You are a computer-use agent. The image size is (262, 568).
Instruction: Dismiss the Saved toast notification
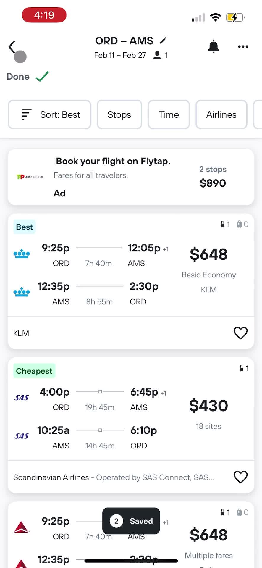click(131, 521)
